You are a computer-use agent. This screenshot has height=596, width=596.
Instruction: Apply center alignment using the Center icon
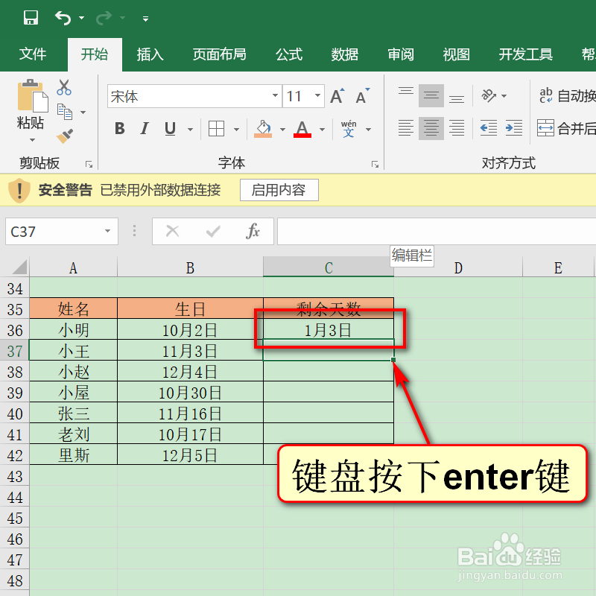point(431,128)
